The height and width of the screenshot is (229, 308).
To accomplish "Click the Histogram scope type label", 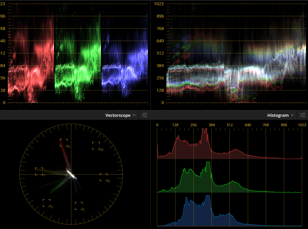I will (x=278, y=115).
